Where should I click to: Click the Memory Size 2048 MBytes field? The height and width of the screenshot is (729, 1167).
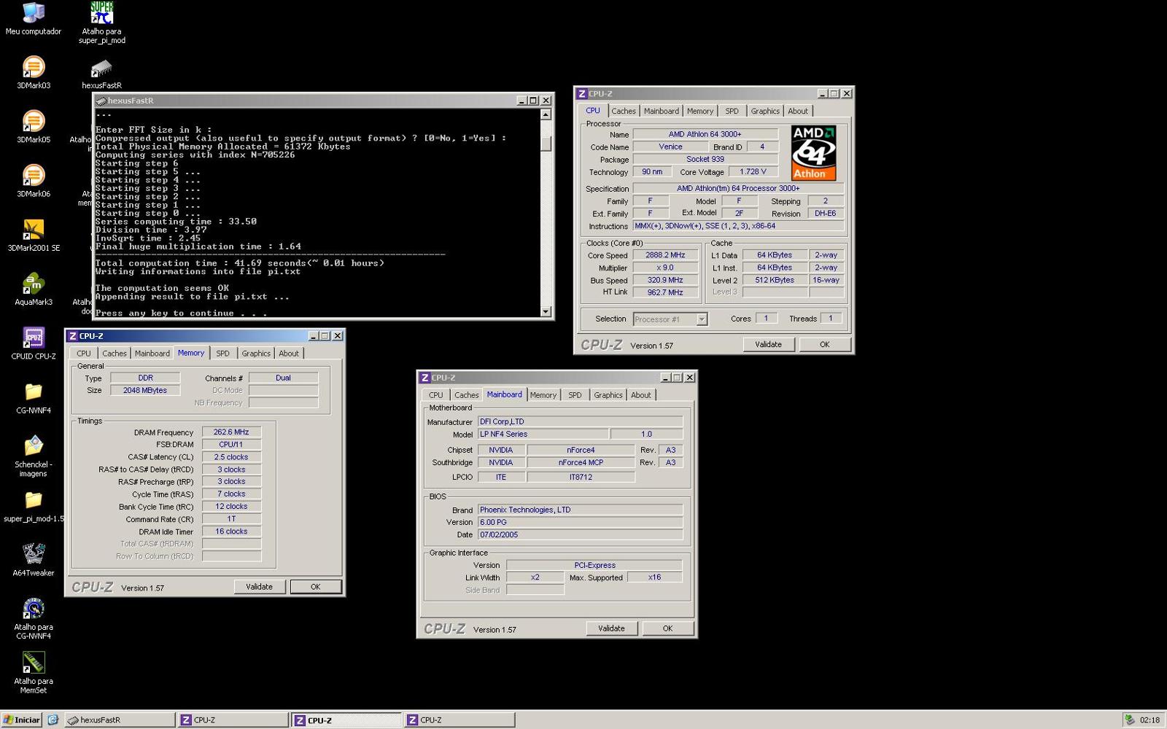click(x=145, y=390)
